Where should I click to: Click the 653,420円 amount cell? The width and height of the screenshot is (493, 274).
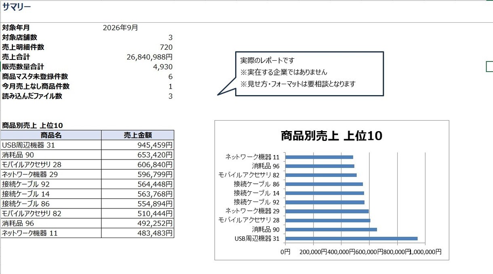tap(138, 155)
